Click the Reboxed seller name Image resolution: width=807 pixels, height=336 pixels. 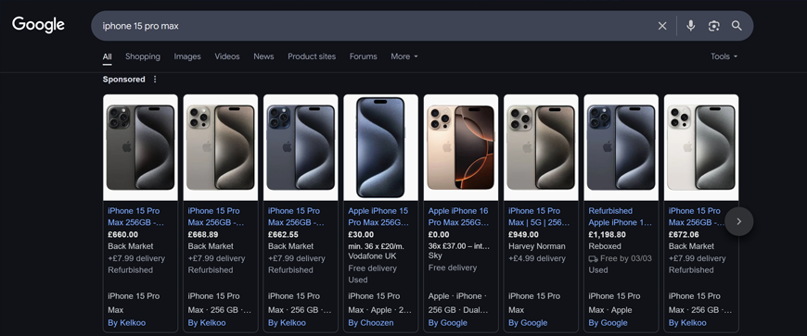click(x=605, y=246)
